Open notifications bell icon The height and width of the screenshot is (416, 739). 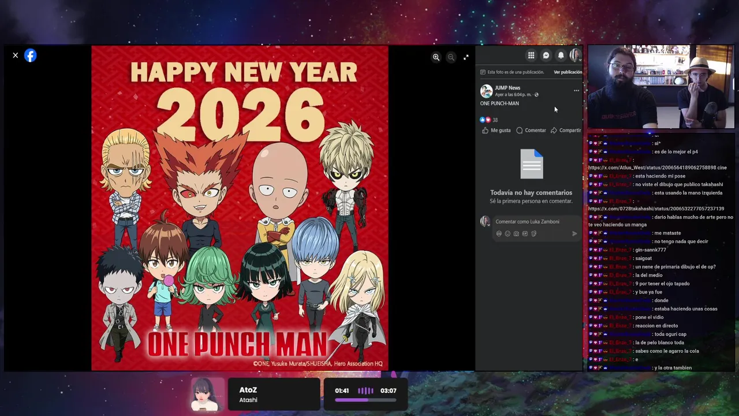(561, 55)
